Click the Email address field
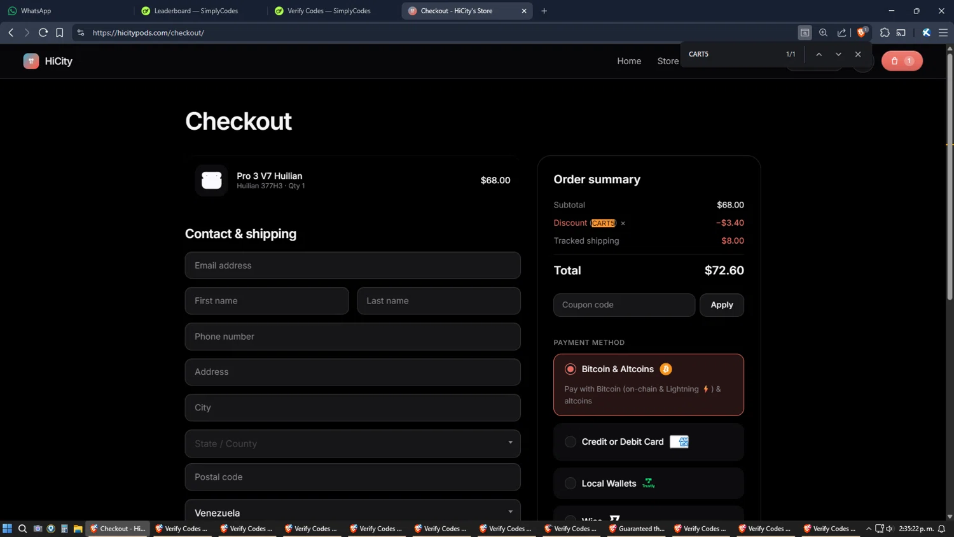This screenshot has height=537, width=954. (x=353, y=265)
